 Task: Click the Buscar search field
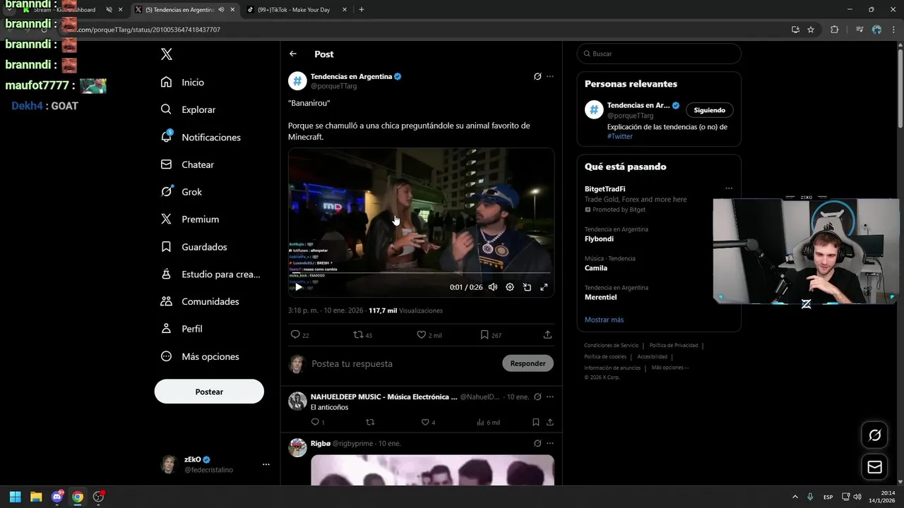[x=659, y=54]
